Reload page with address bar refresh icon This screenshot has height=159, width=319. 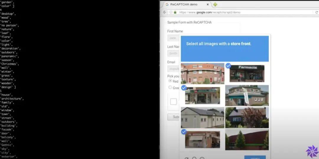[x=317, y=12]
